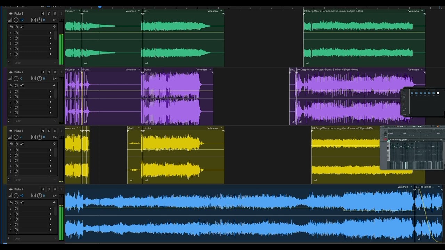Toggle Pista 3 effects rack power
Screen dimensions: 445x250
pyautogui.click(x=16, y=144)
